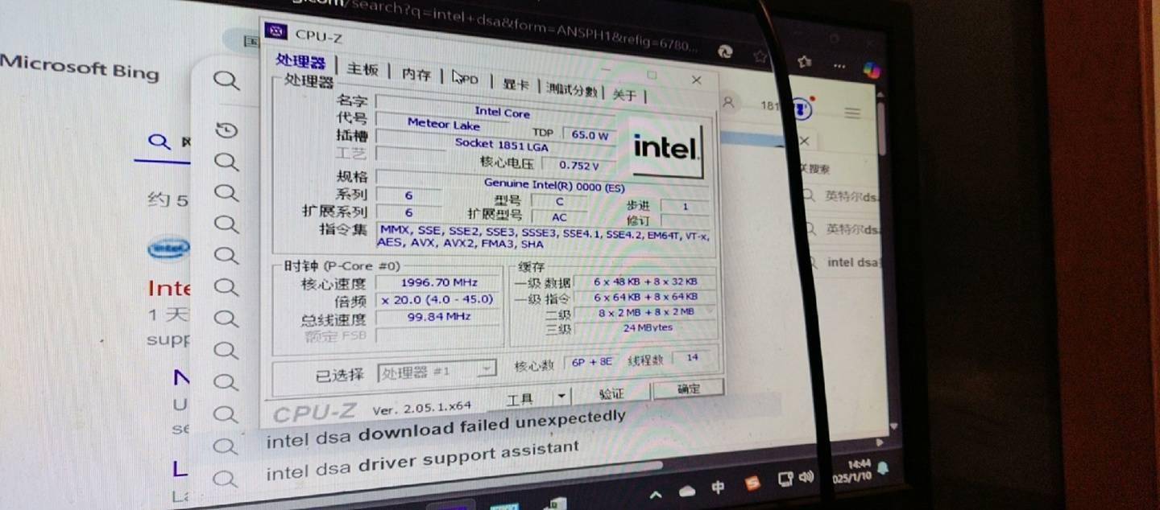Switch to the 处理器 tab in CPU-Z
1160x510 pixels.
[x=300, y=61]
